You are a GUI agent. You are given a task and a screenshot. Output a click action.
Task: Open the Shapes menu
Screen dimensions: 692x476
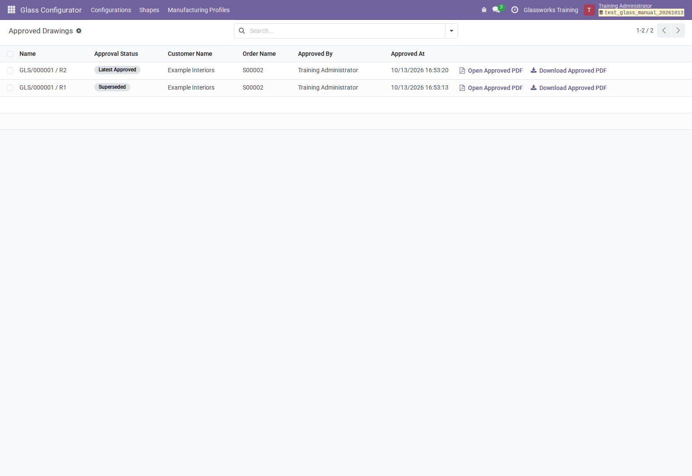[x=149, y=10]
